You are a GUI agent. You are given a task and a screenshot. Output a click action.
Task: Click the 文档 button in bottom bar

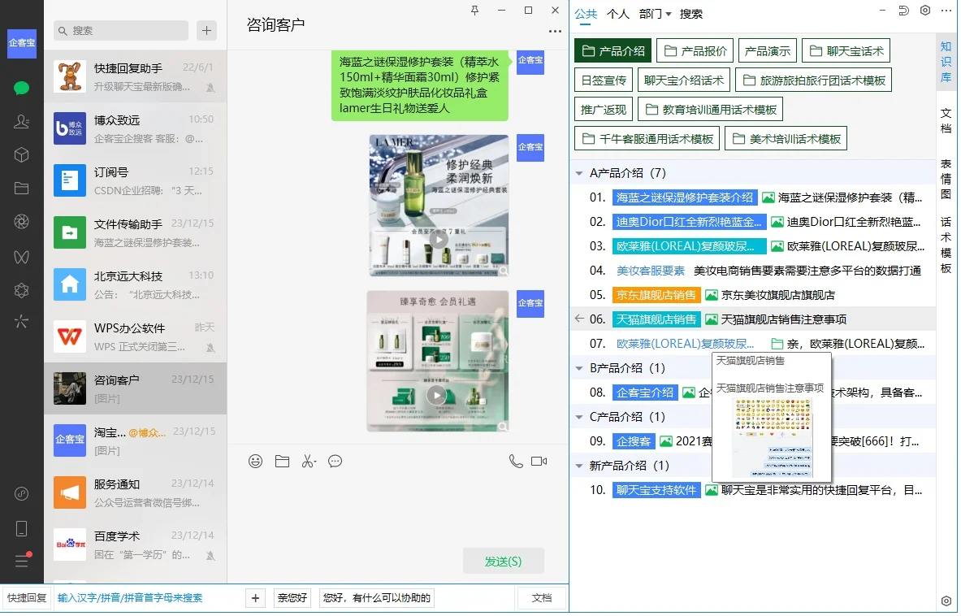pyautogui.click(x=543, y=599)
